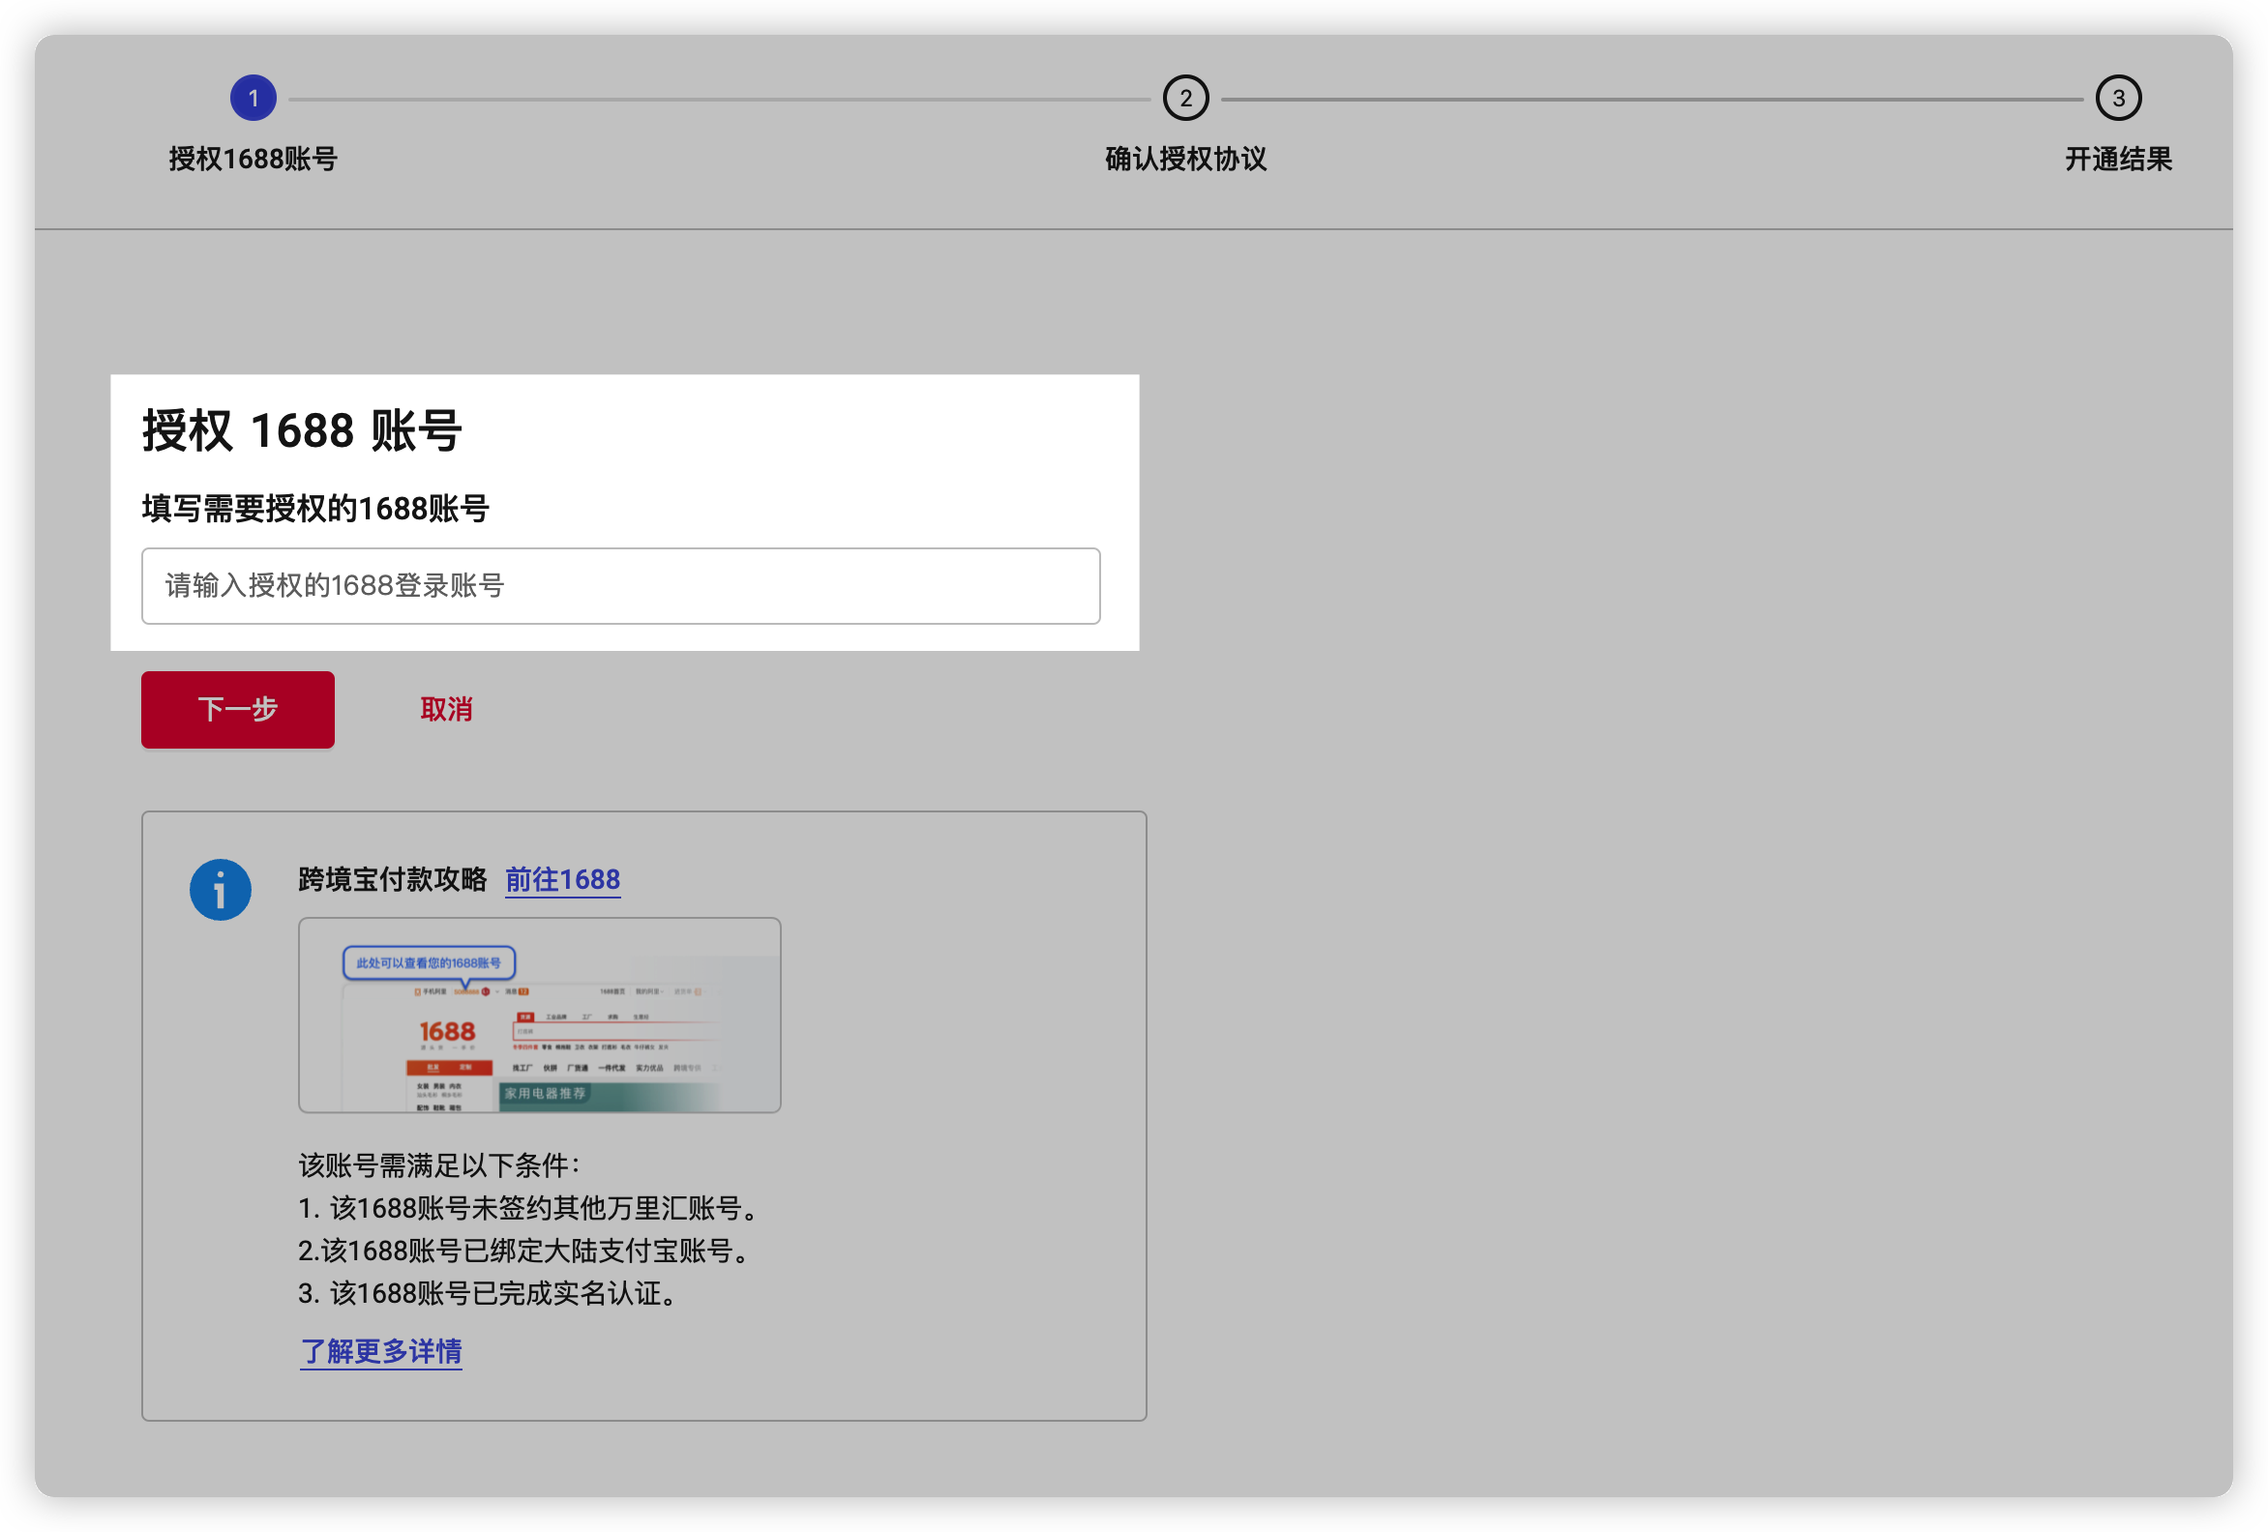
Task: Switch to the 定制 tab in the guide screenshot
Action: coord(465,1068)
